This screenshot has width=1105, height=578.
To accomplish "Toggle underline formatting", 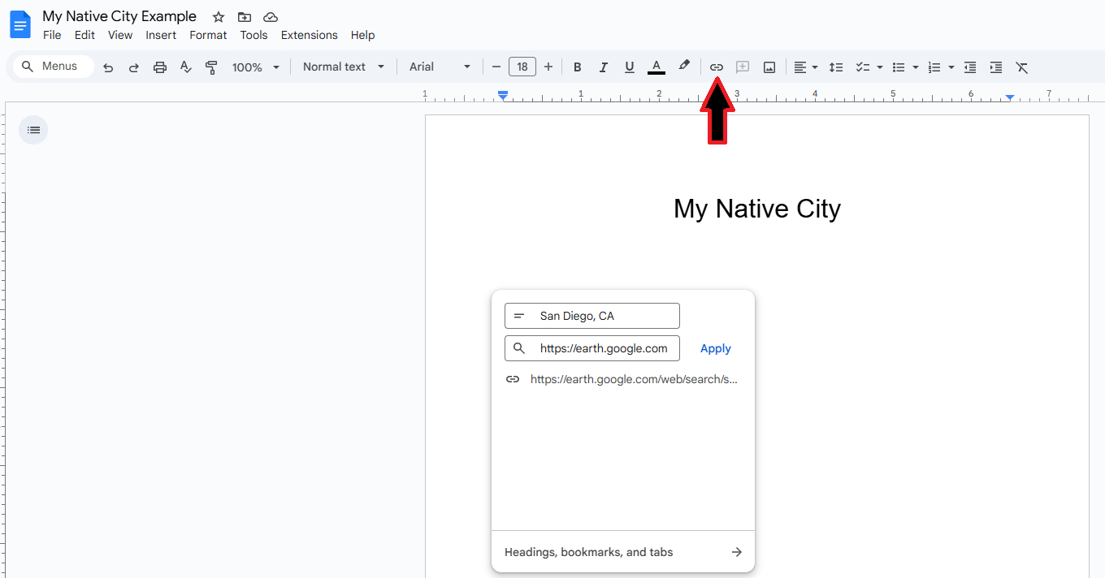I will pyautogui.click(x=629, y=67).
